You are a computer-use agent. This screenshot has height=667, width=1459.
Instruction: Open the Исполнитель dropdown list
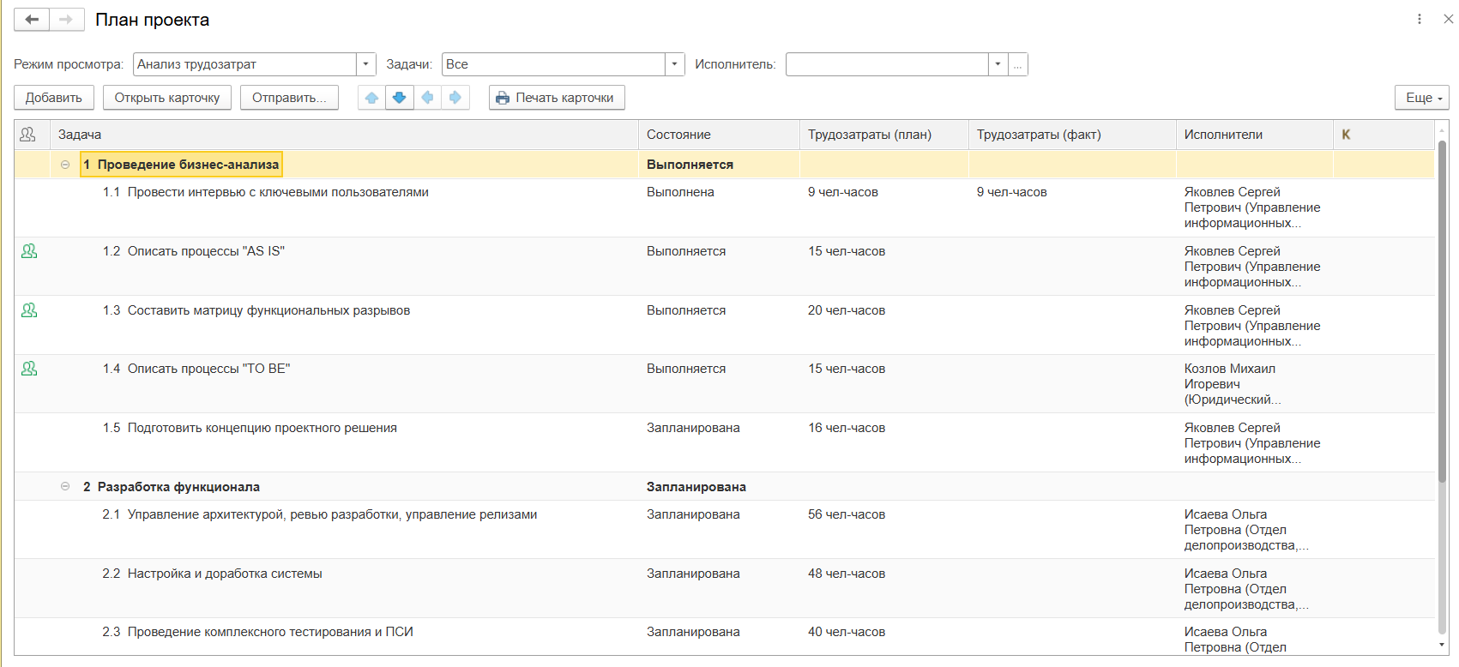click(x=998, y=64)
